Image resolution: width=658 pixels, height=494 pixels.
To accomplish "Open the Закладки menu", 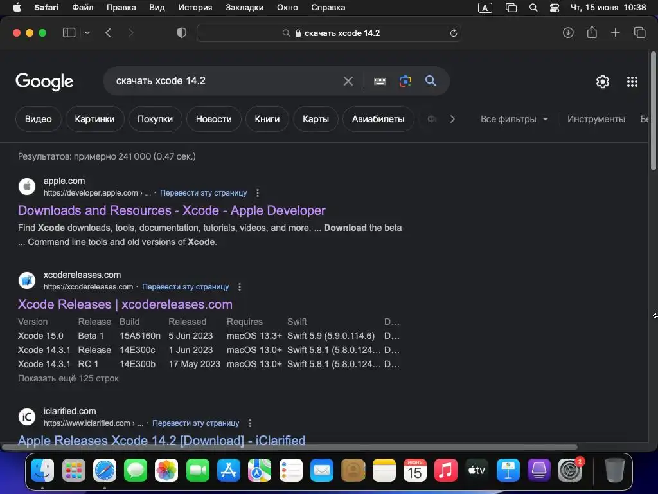I will [245, 8].
